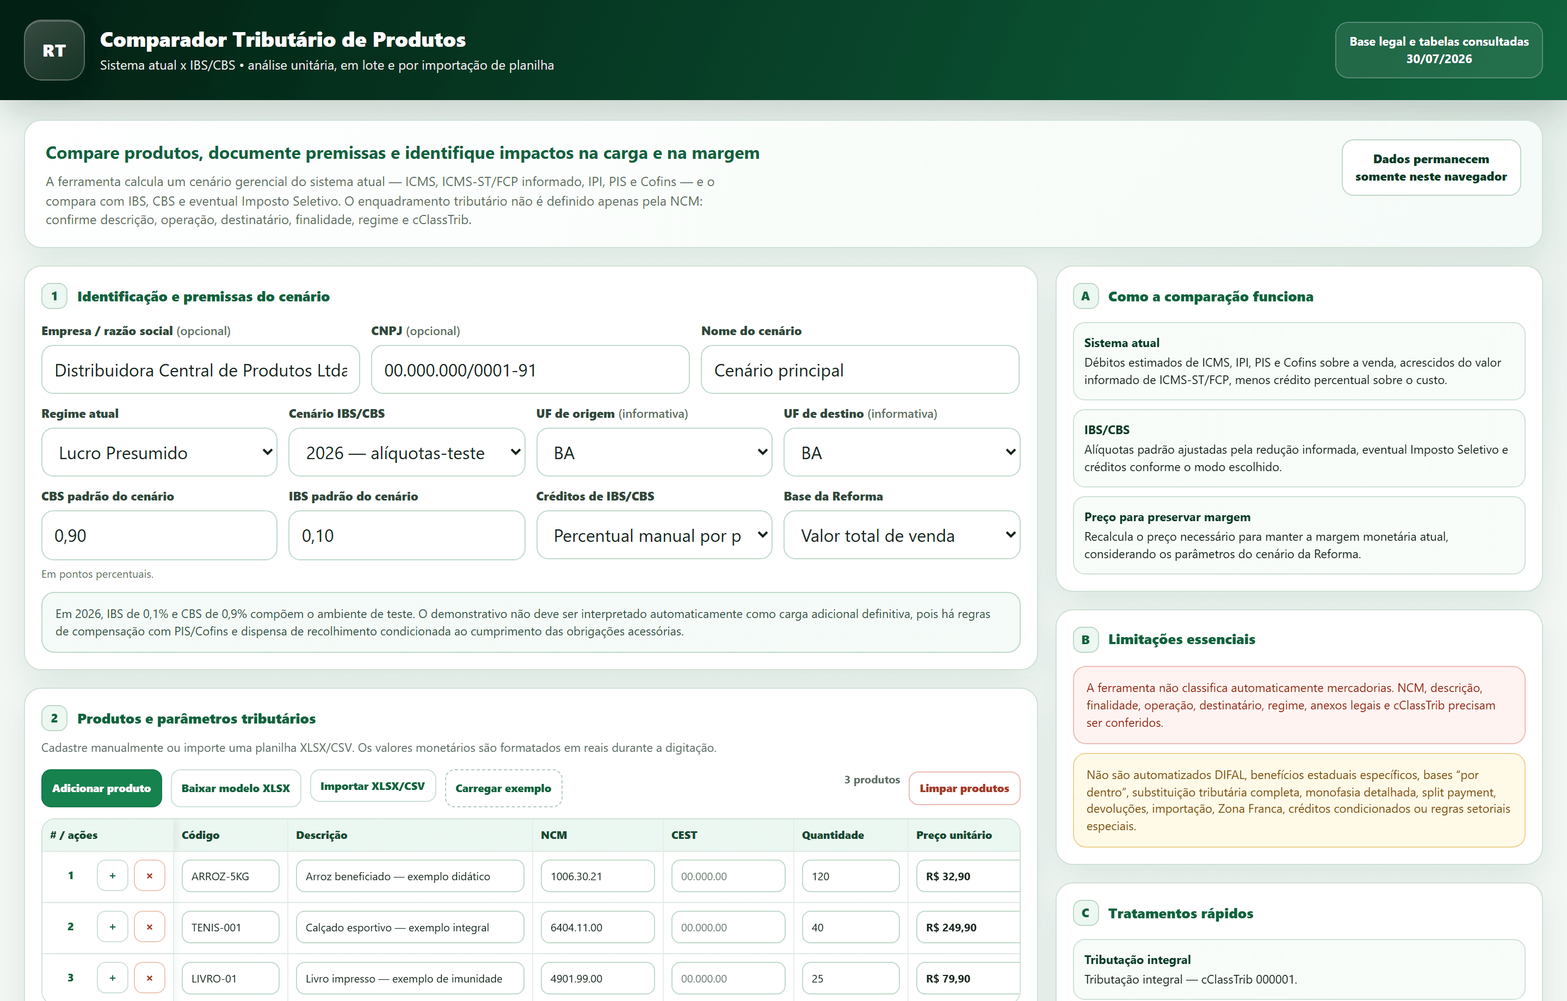The image size is (1567, 1001).
Task: Click Importar XLSX/CSV button
Action: [x=373, y=786]
